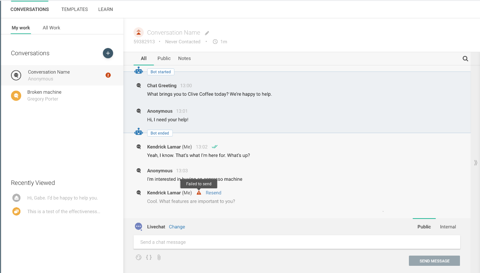
Task: Attach a file using paperclip icon
Action: click(x=159, y=257)
